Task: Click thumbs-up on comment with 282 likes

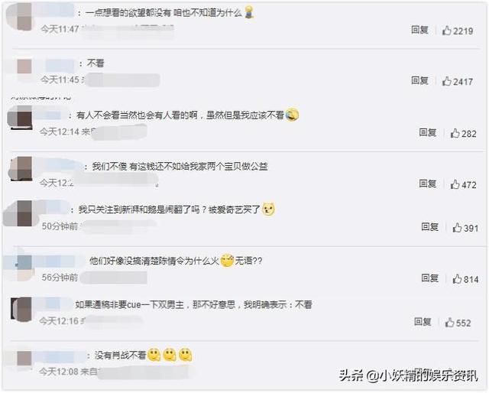Action: pyautogui.click(x=455, y=133)
